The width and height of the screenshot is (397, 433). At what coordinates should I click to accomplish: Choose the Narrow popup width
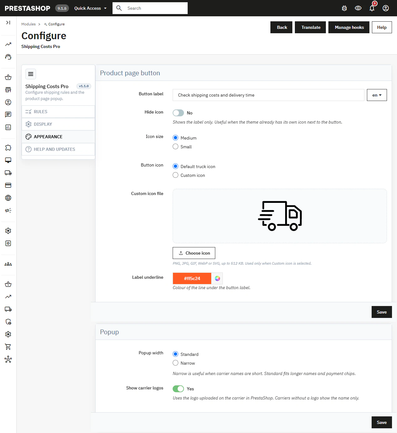pos(175,363)
